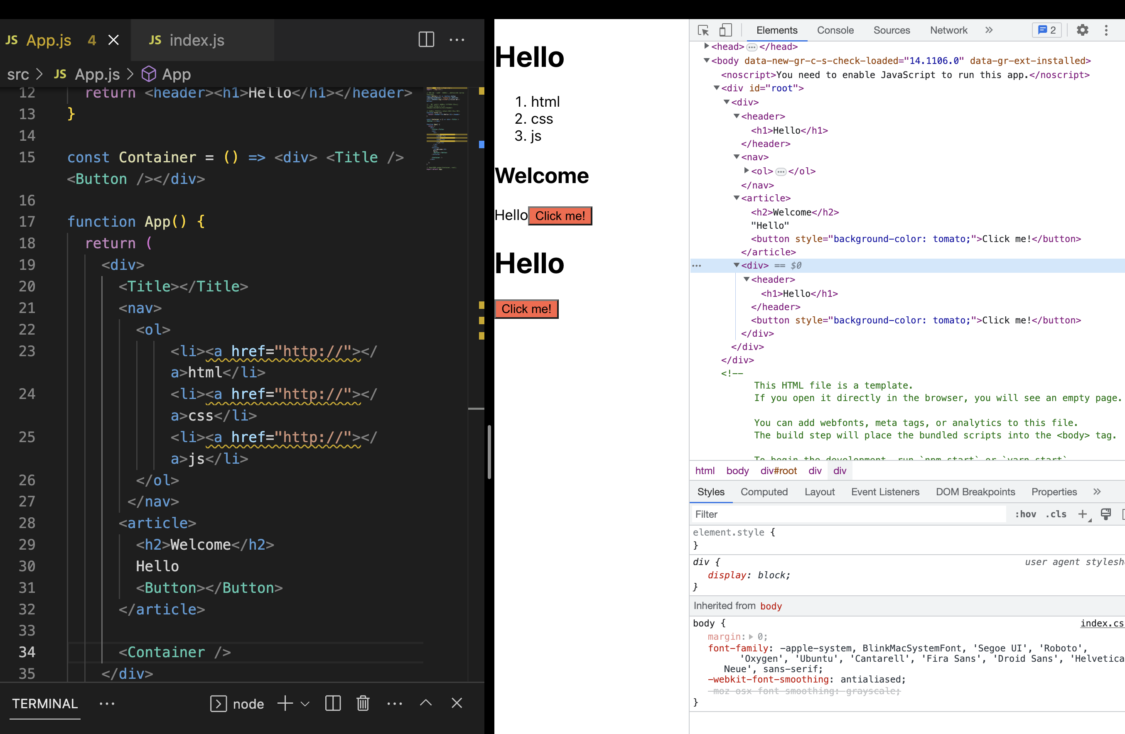
Task: Click the Click me! button beside Hello
Action: coord(560,216)
